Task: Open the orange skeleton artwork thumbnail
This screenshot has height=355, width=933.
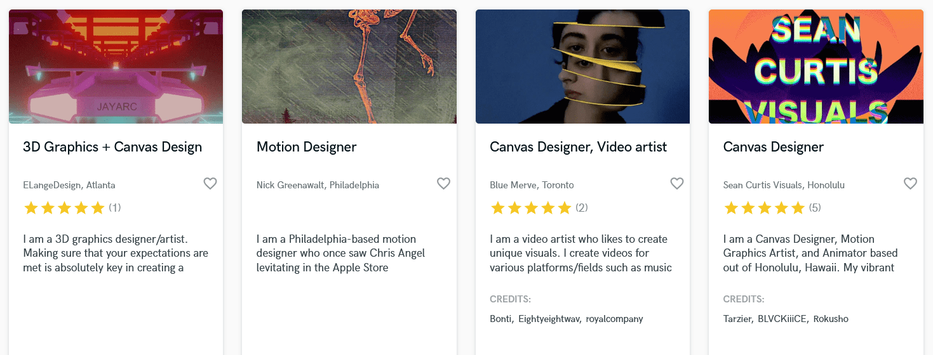Action: 349,67
